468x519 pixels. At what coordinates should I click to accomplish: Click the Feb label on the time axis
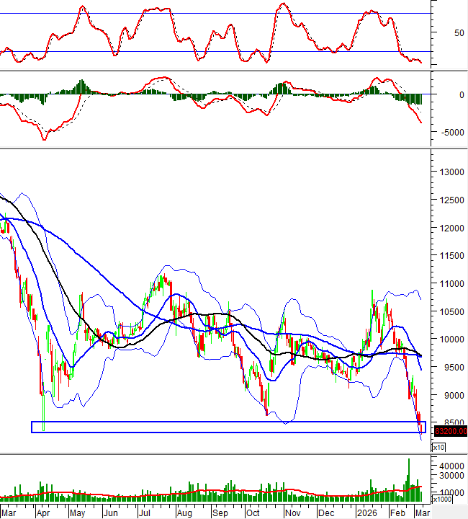click(397, 512)
